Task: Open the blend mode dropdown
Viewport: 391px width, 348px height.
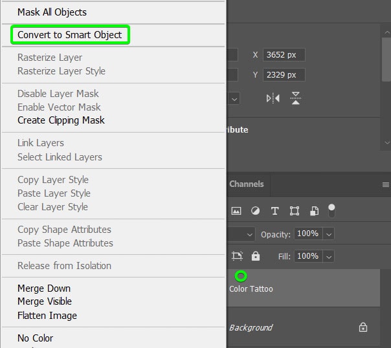Action: click(x=249, y=234)
